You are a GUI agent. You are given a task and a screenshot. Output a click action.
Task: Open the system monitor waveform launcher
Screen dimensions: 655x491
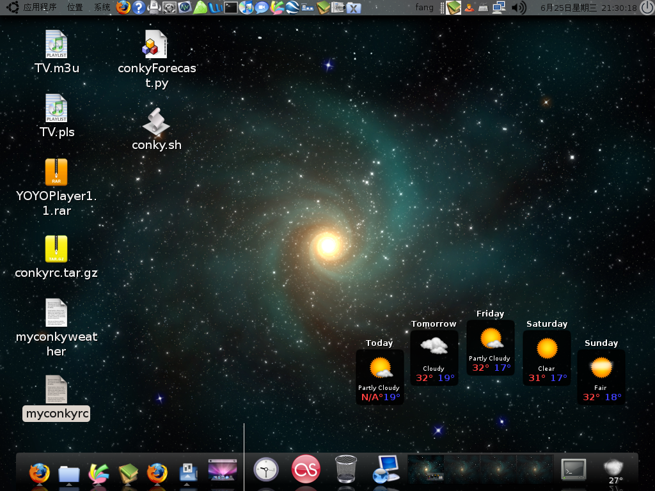[185, 7]
